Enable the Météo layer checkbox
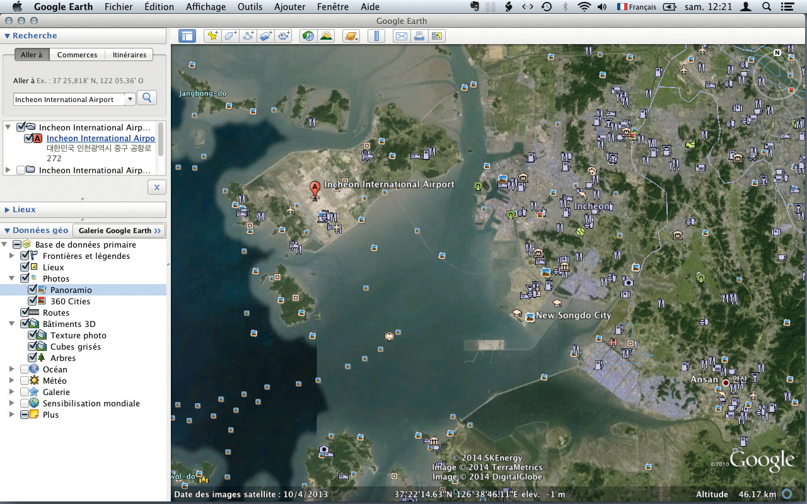Image resolution: width=807 pixels, height=504 pixels. pos(25,381)
